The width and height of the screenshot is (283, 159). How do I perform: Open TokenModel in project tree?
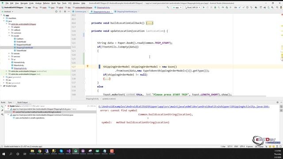[x=21, y=51]
